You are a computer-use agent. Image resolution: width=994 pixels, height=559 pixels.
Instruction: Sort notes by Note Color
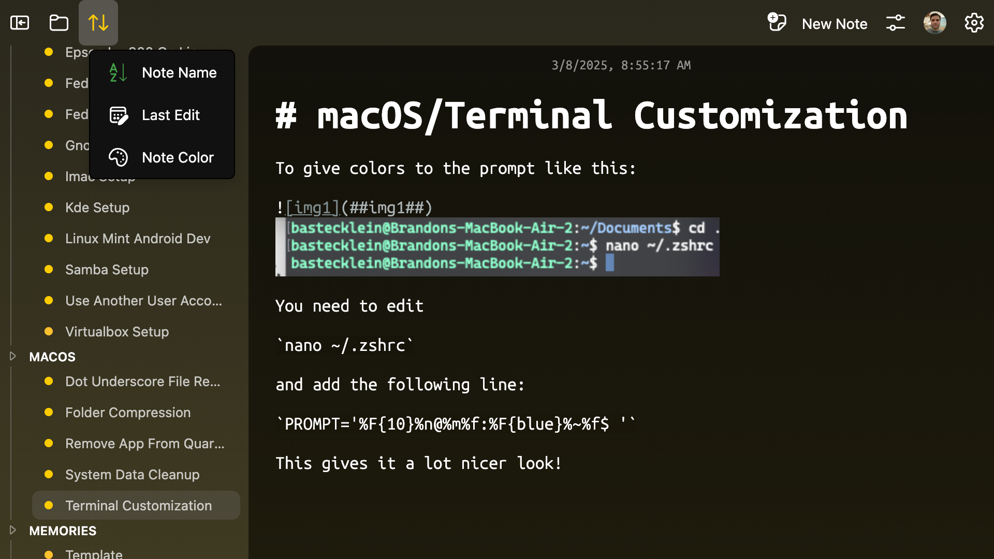coord(178,157)
